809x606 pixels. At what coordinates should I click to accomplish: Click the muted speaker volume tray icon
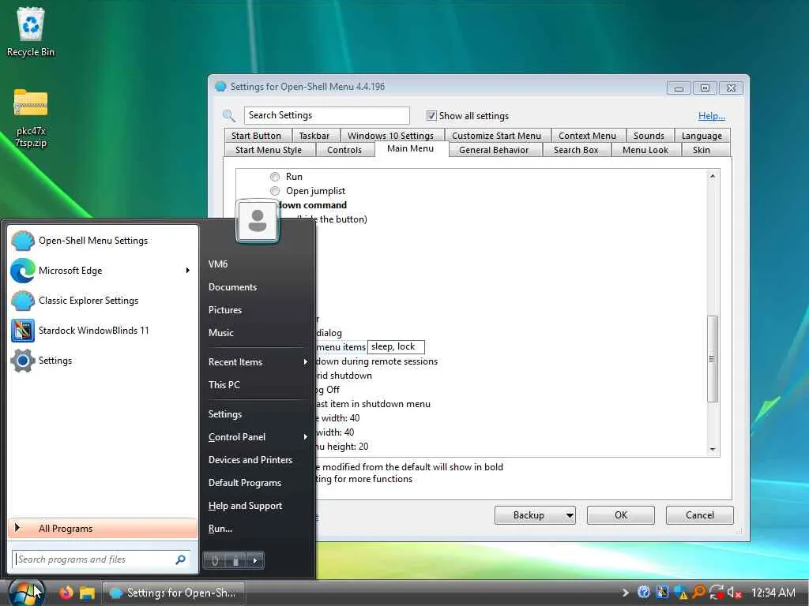(734, 593)
